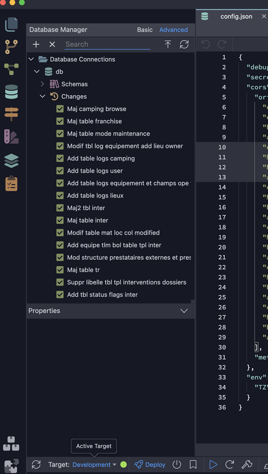
Task: Click the refresh icon next to the search bar
Action: tap(184, 44)
